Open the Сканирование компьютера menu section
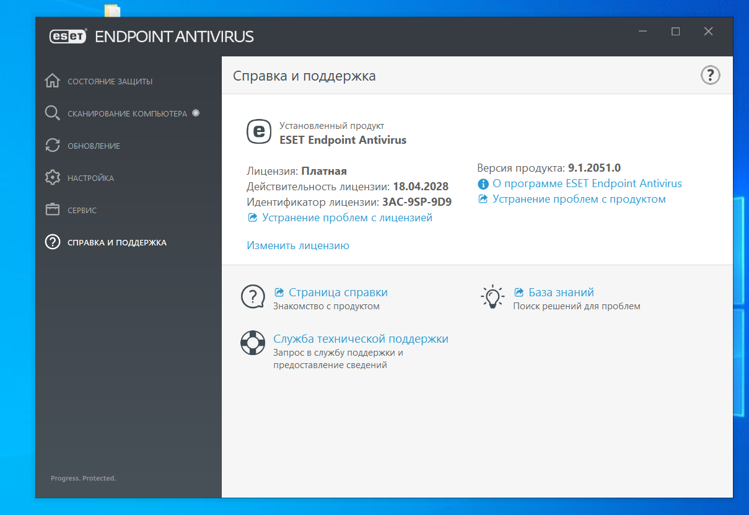 tap(127, 114)
